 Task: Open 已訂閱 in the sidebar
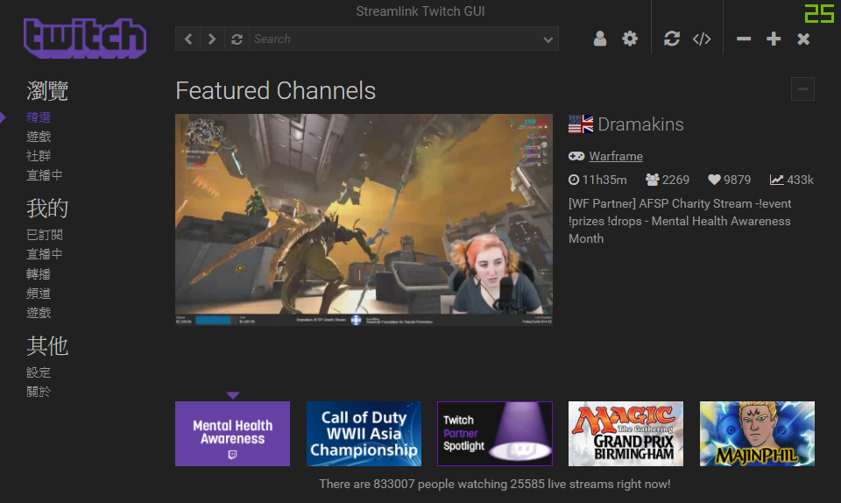tap(45, 235)
